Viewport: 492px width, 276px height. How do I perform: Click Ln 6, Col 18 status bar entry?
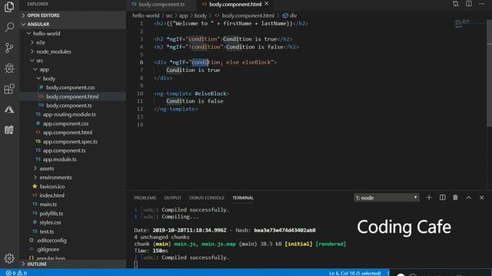pos(355,273)
